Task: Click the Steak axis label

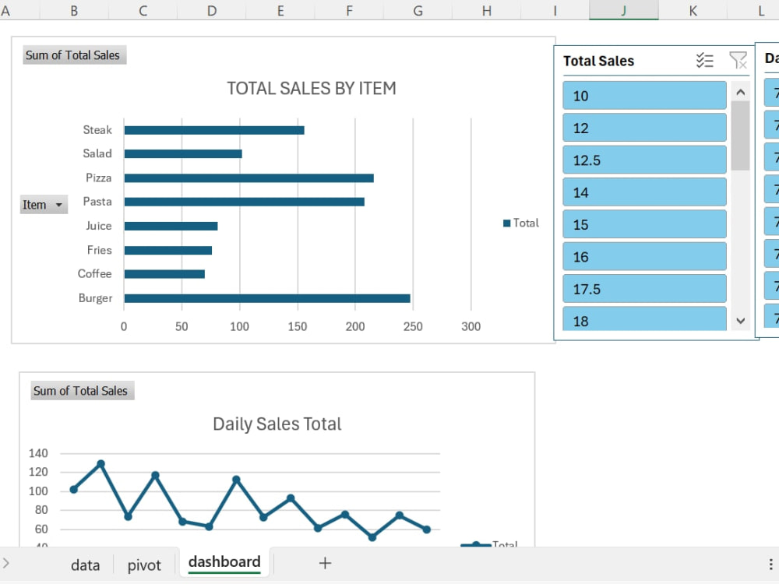Action: coord(97,130)
